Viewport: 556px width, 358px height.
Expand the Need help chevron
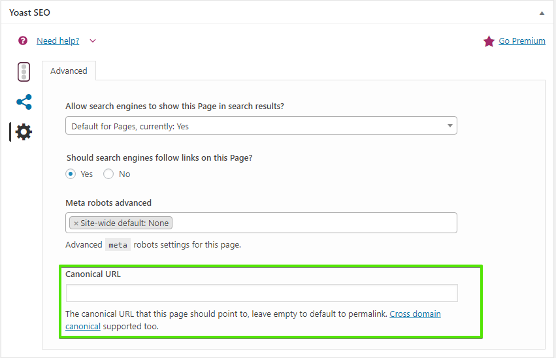(93, 41)
